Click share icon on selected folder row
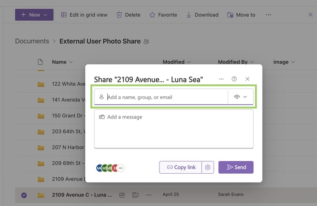The height and width of the screenshot is (206, 317). 122,195
